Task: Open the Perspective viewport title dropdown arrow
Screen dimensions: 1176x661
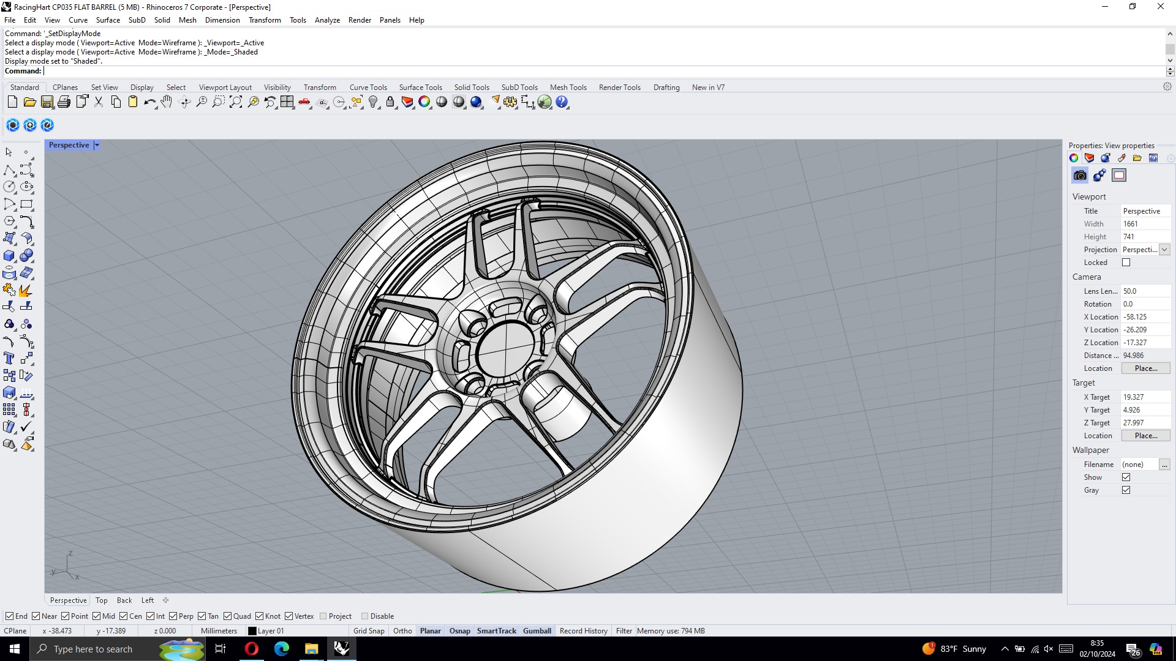Action: point(97,145)
